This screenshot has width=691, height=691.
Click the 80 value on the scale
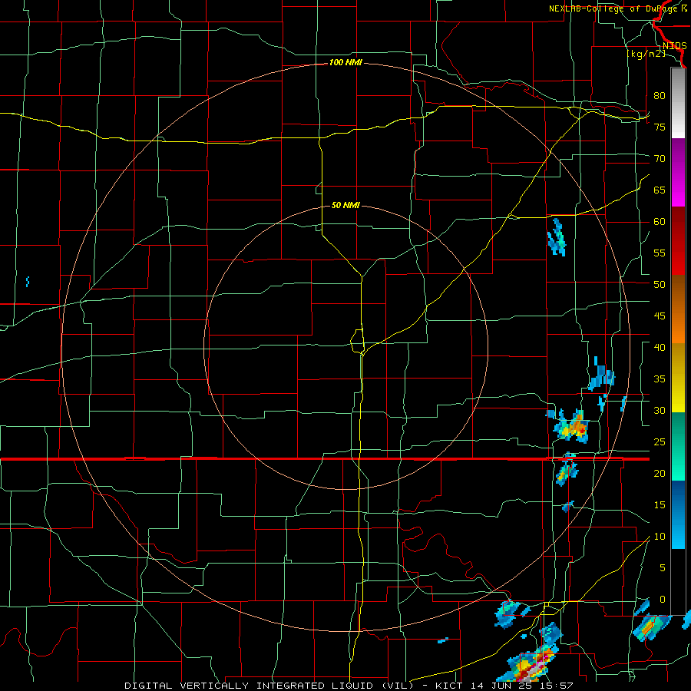click(660, 96)
